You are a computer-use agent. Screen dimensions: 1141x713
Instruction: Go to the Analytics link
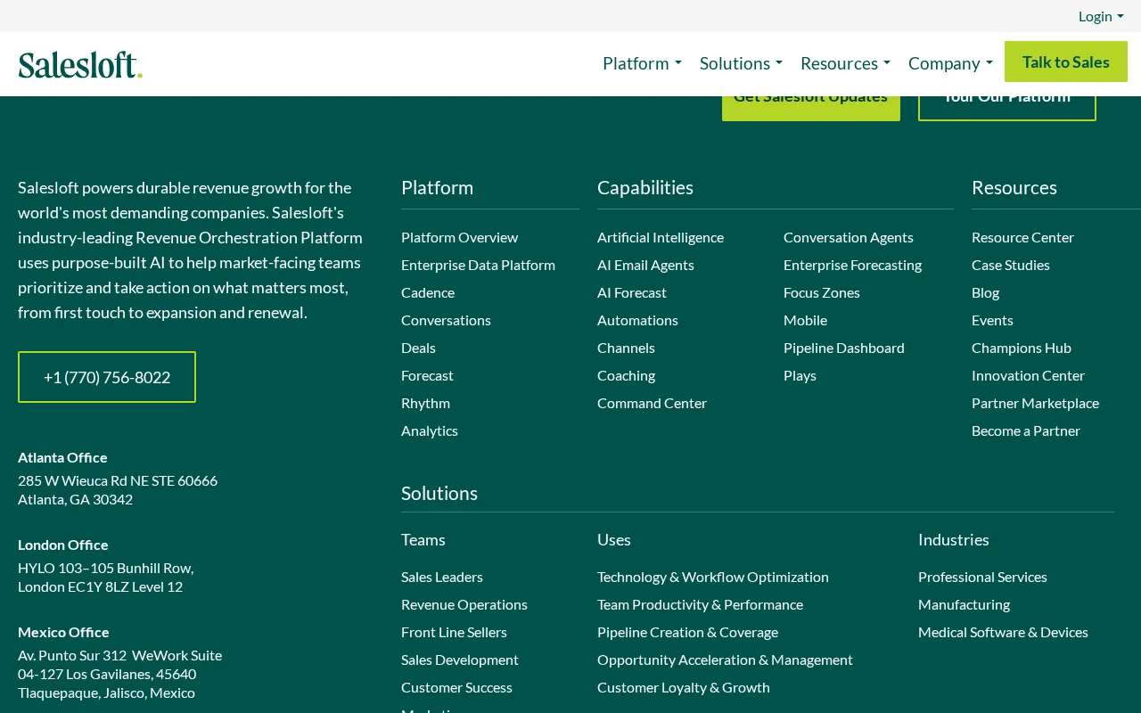coord(430,430)
